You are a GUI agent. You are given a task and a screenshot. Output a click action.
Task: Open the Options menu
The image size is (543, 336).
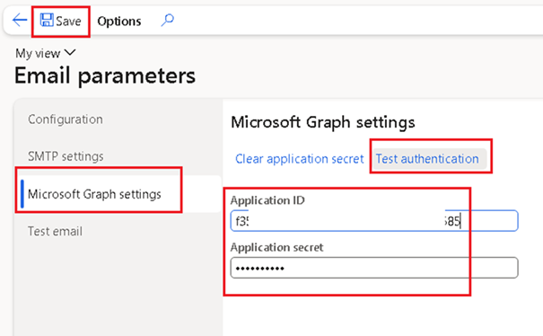[x=119, y=22]
